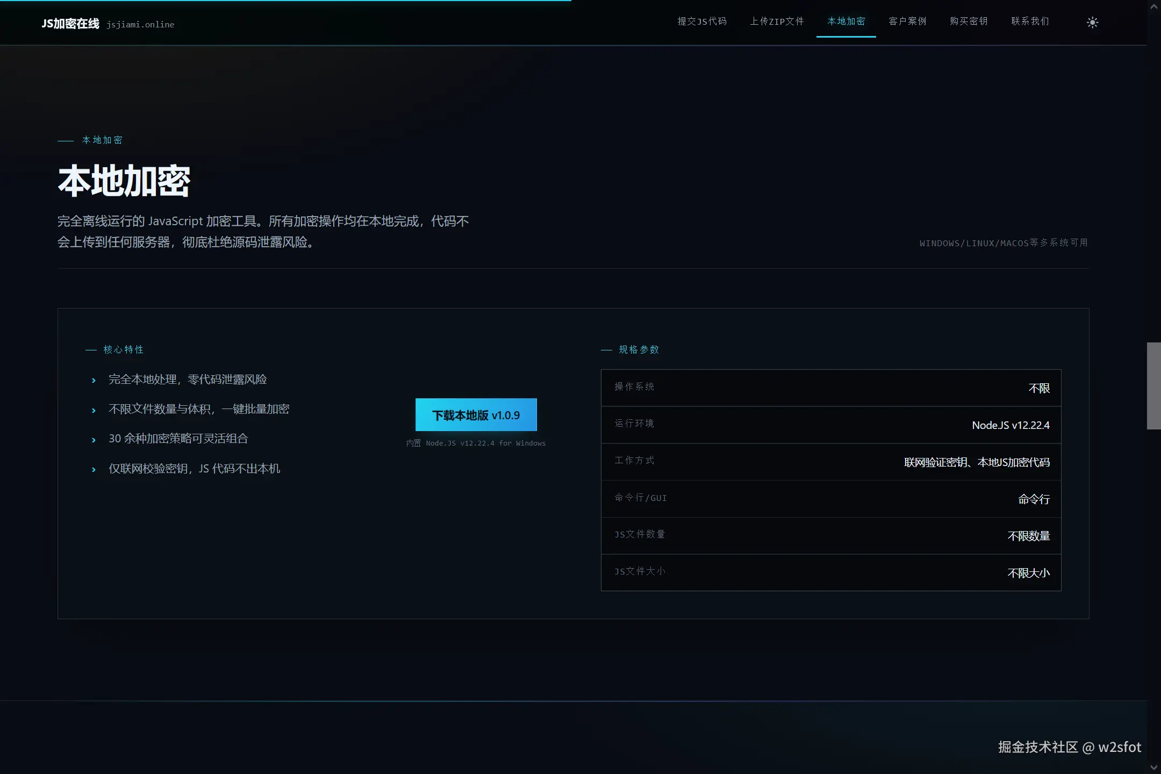Click the chevron beside 不限文件数量与体积

(x=94, y=410)
